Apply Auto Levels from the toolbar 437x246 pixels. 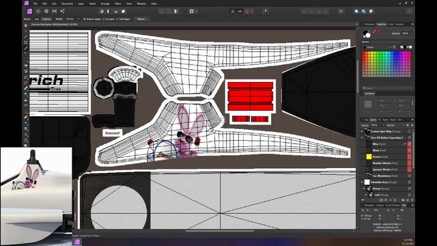click(102, 11)
